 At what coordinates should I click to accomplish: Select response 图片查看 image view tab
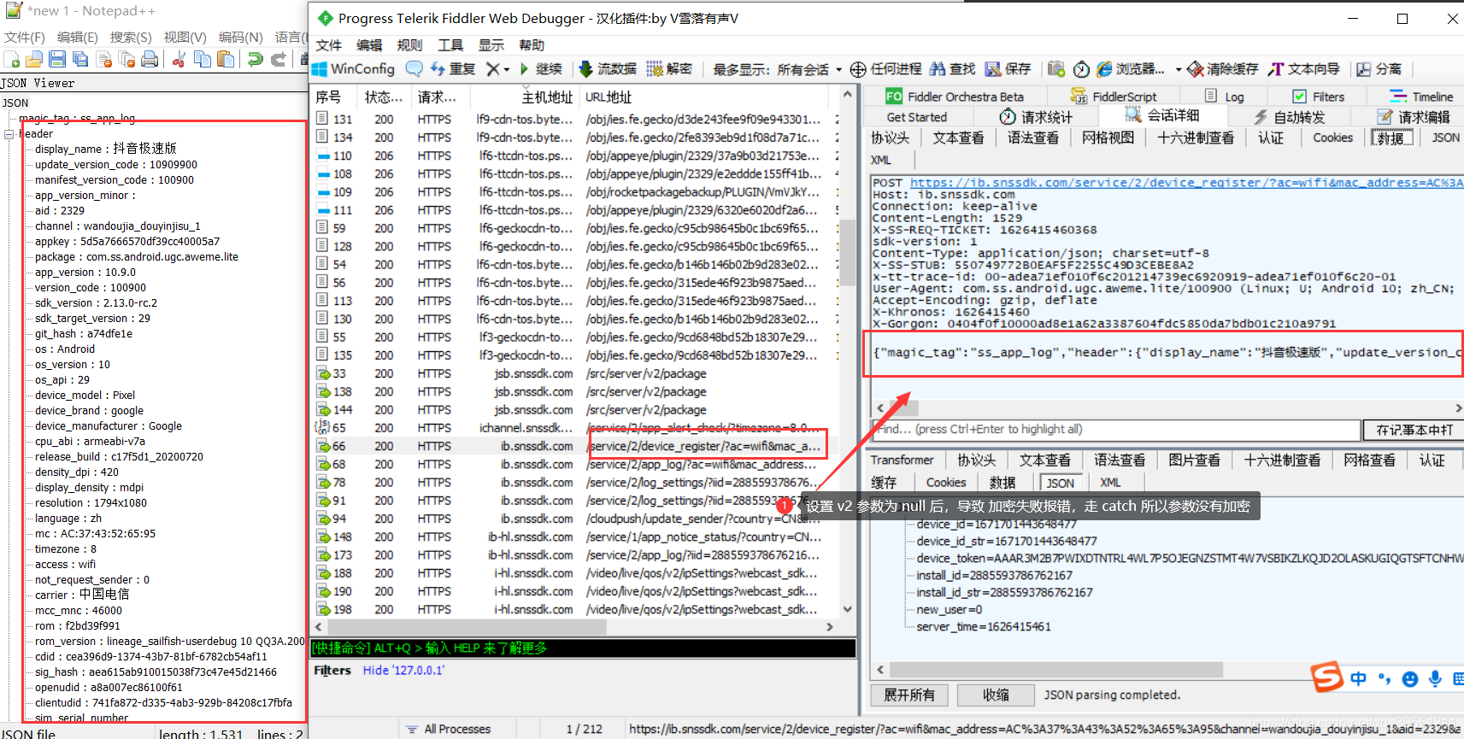(1194, 460)
